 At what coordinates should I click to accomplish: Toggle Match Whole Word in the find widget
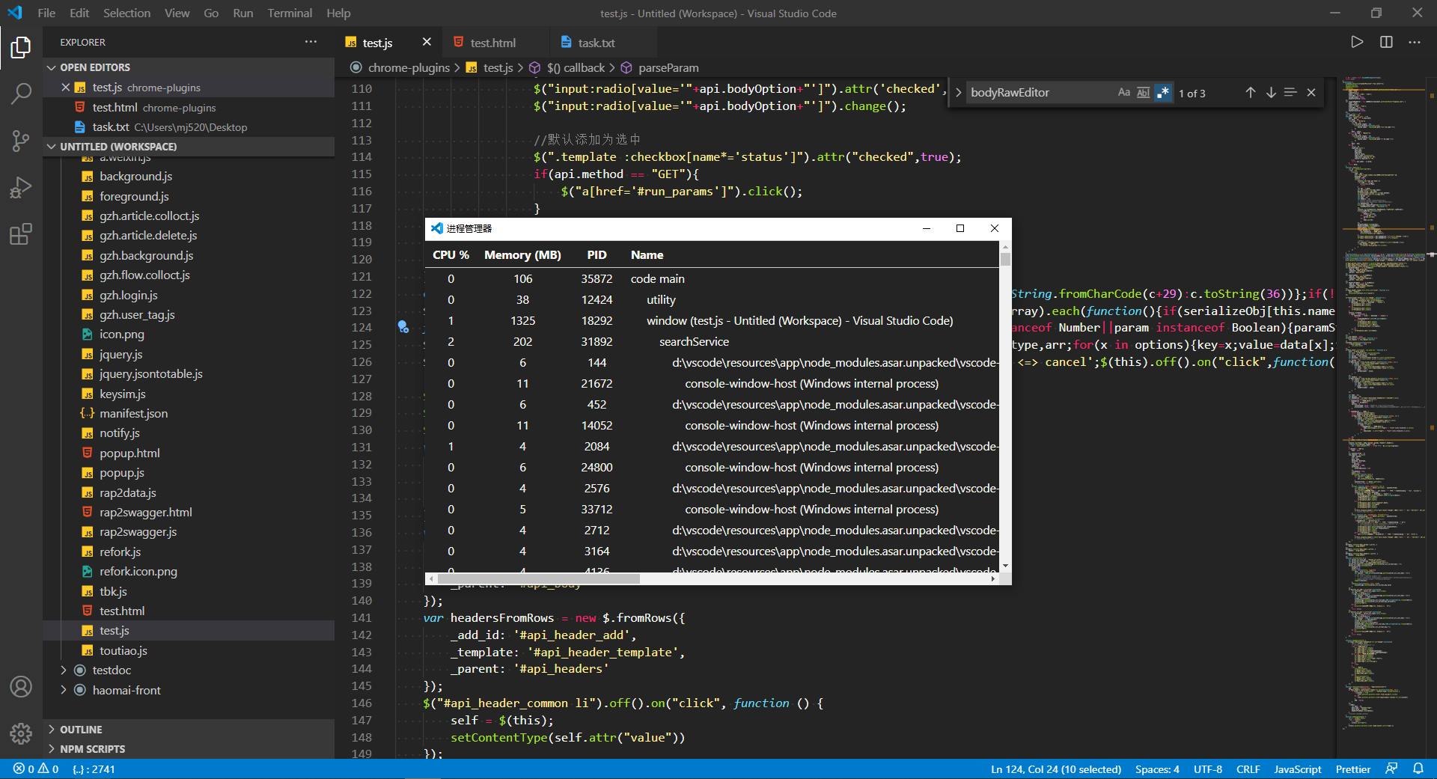pyautogui.click(x=1143, y=92)
